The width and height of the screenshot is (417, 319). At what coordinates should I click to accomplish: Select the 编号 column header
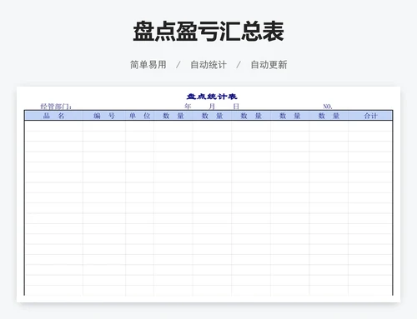click(x=104, y=116)
